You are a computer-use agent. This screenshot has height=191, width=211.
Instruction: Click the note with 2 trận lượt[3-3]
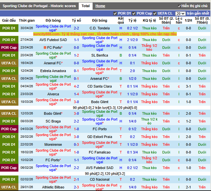coord(105,108)
